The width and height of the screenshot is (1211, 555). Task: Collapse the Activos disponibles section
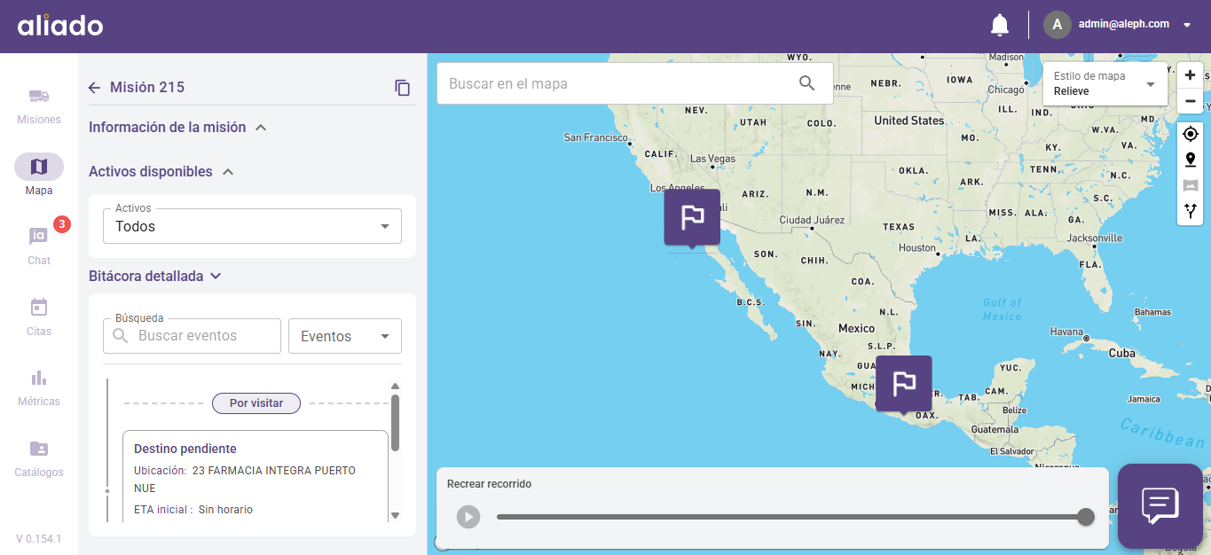point(228,172)
